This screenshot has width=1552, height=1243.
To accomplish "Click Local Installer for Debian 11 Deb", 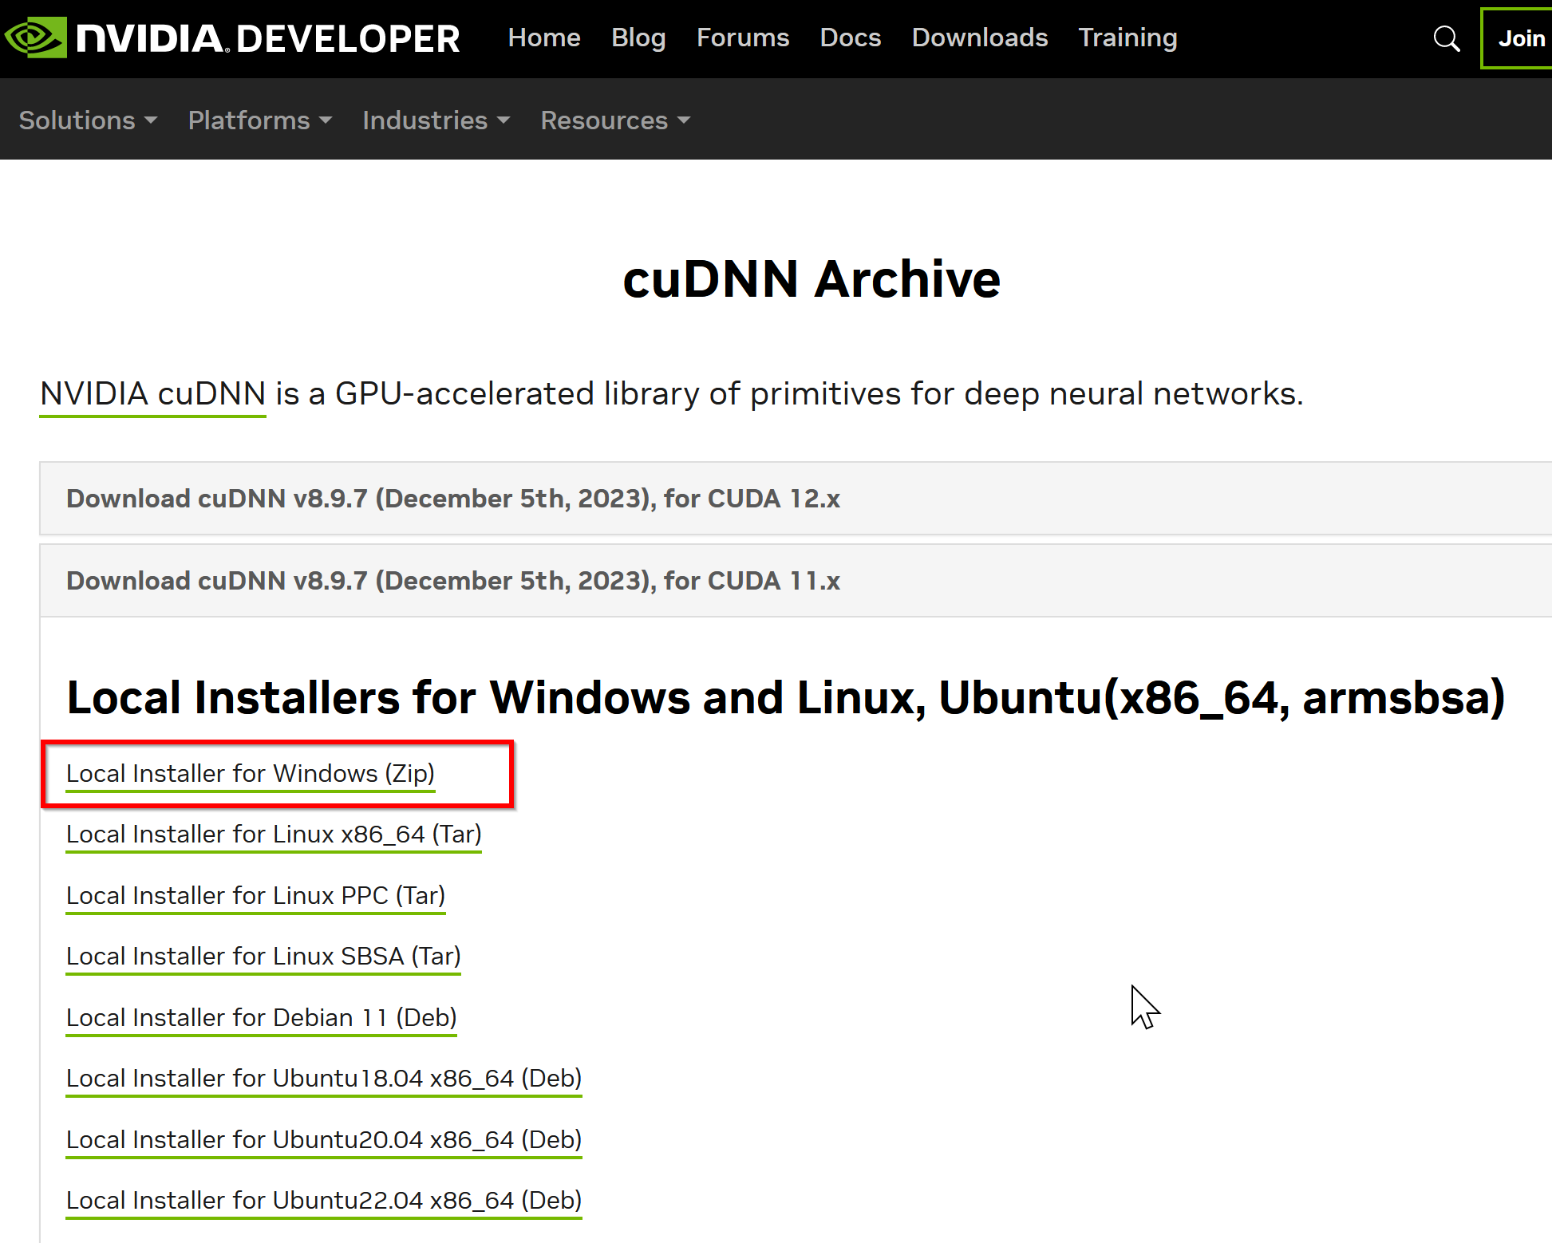I will (261, 1016).
